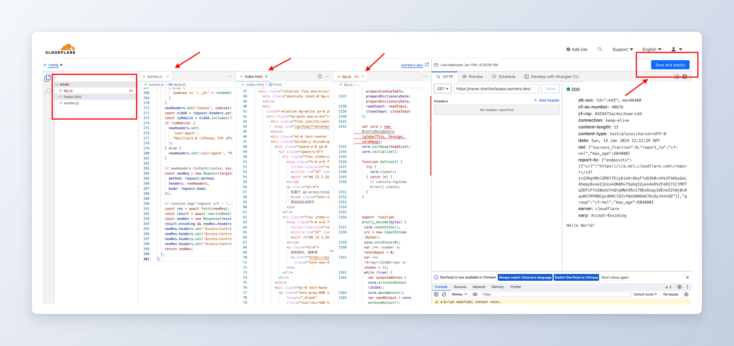Open Develop with Wrangler CLI tab
The width and height of the screenshot is (734, 346).
552,76
